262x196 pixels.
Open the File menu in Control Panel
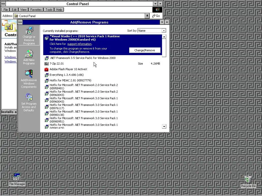tap(6, 10)
